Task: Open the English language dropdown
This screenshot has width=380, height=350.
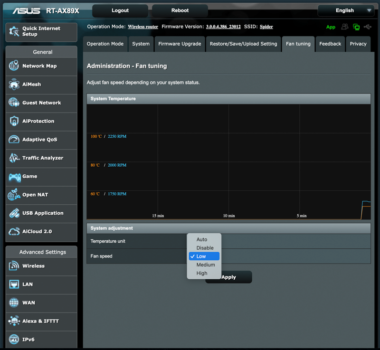Action: (346, 10)
